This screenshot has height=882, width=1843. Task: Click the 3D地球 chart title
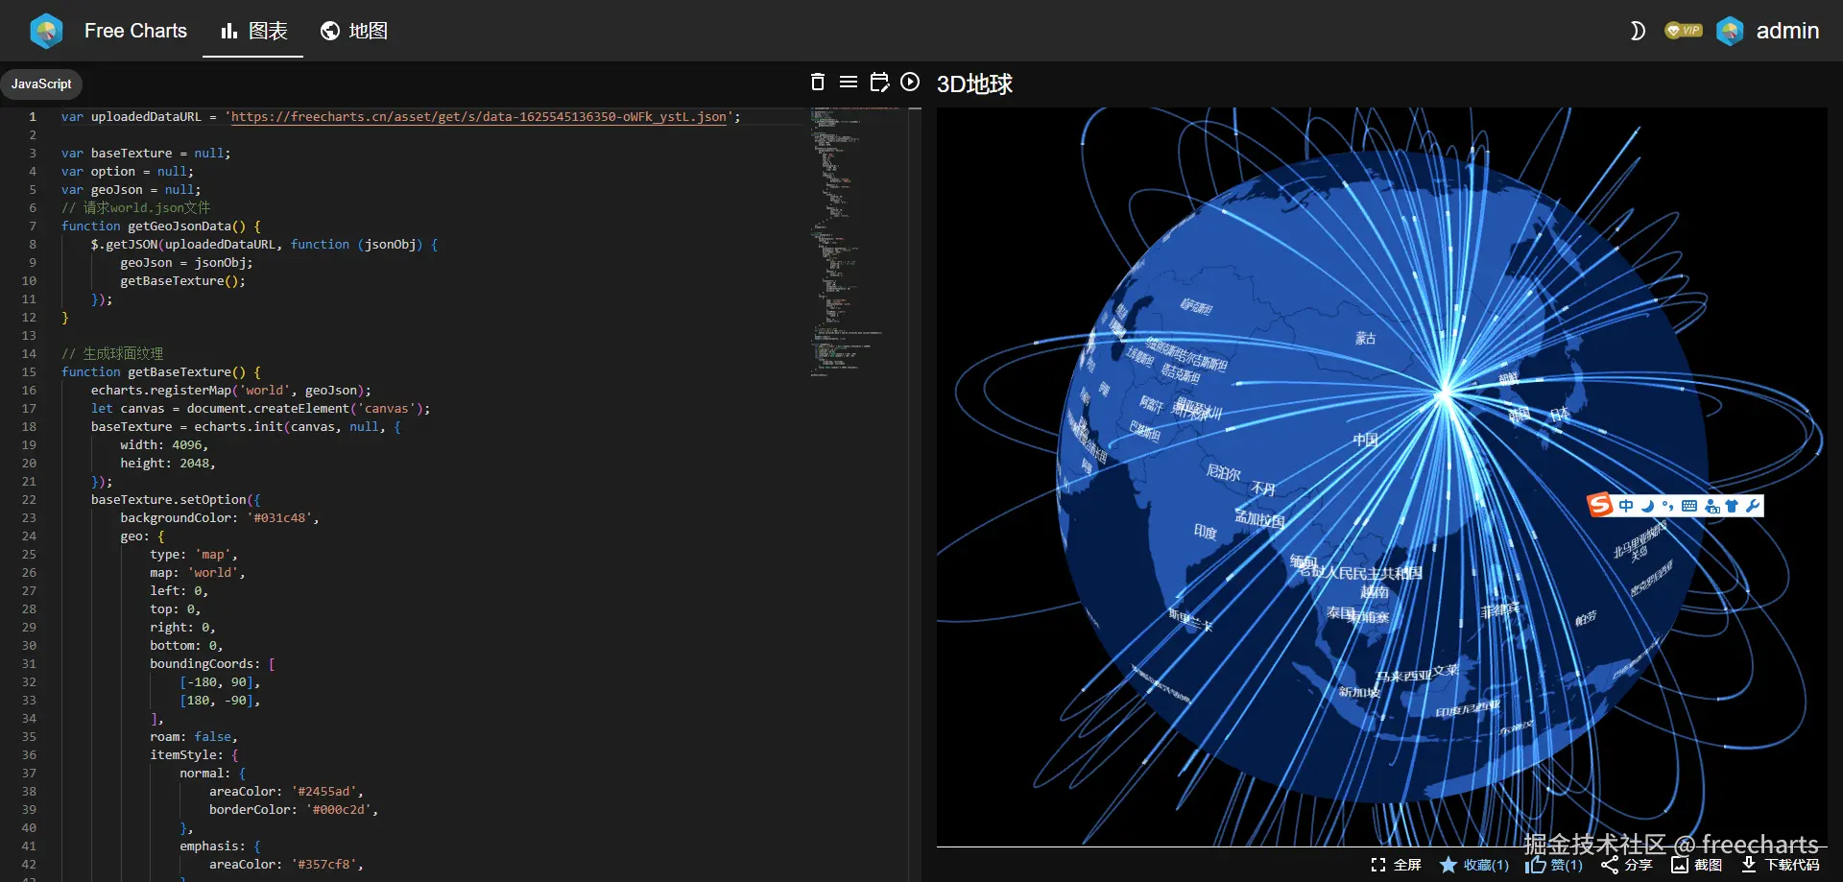tap(974, 84)
